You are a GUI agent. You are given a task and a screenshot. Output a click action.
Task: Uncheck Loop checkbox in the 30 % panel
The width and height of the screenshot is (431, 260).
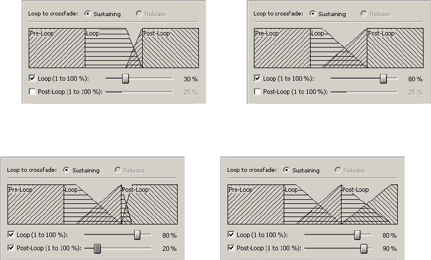pyautogui.click(x=32, y=78)
